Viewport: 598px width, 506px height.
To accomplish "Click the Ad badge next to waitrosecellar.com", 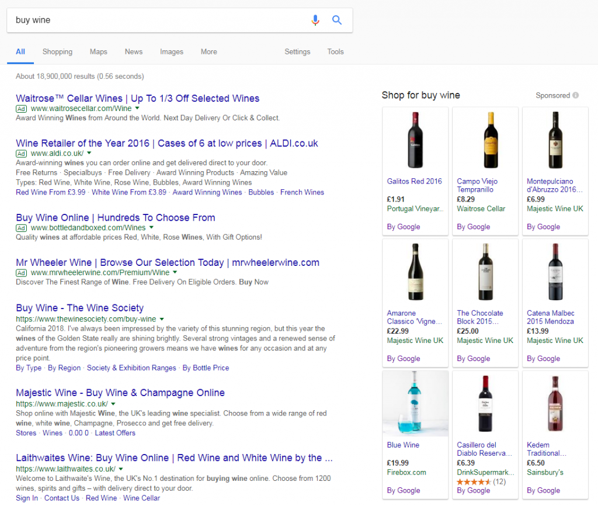I will 22,109.
